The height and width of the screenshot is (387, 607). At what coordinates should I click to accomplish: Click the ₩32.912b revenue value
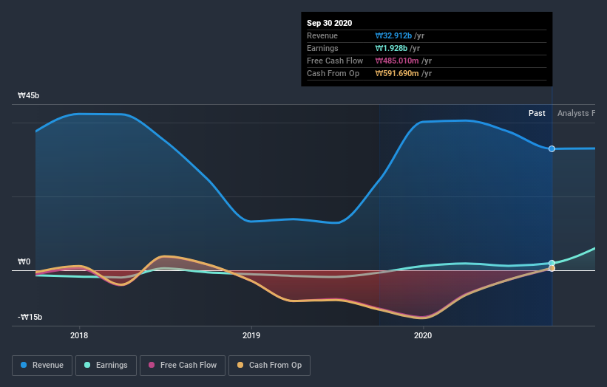point(393,36)
